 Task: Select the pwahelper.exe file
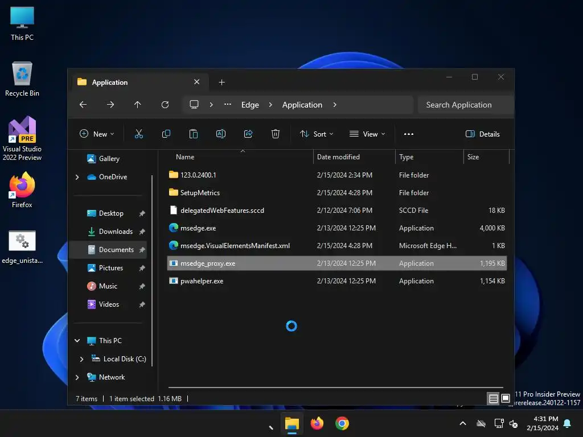pos(337,281)
